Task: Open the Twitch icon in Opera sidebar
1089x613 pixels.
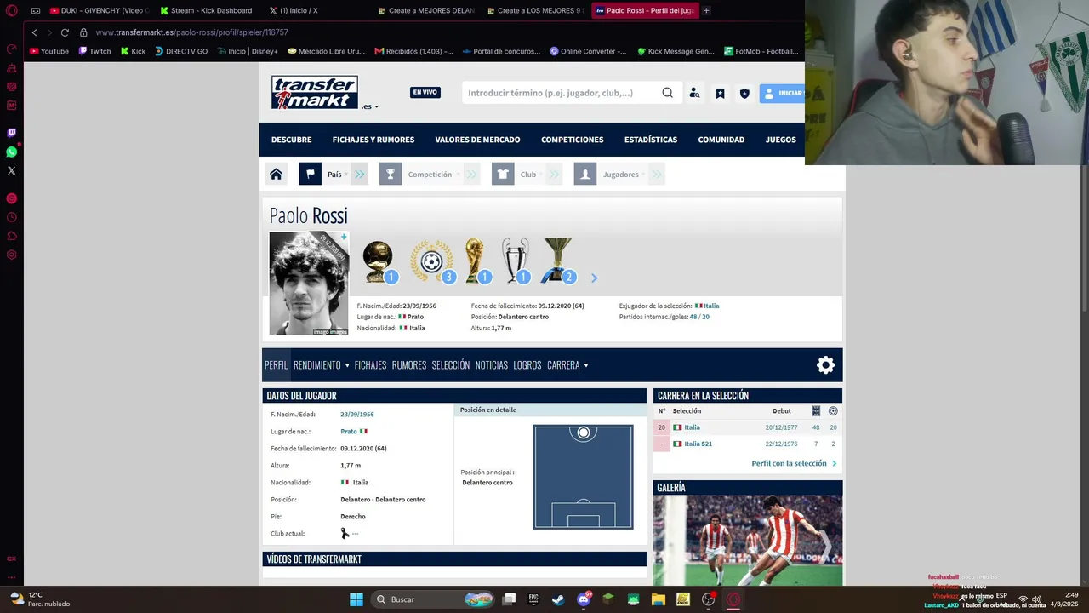Action: click(11, 133)
